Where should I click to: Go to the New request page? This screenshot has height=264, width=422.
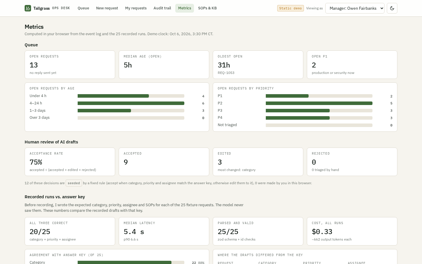(x=107, y=8)
